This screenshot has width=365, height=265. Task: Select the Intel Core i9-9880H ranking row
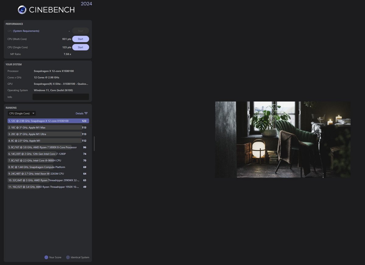[x=48, y=161]
